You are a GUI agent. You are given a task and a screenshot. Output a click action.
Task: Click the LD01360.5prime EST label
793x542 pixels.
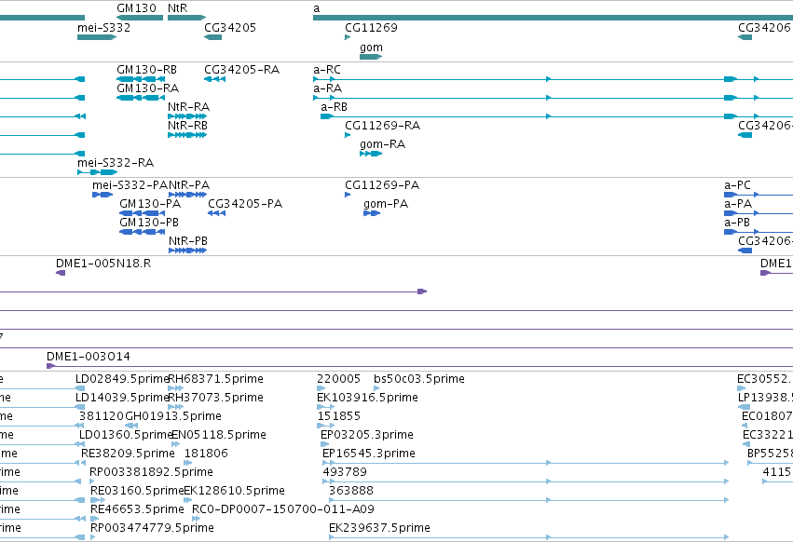pos(126,435)
